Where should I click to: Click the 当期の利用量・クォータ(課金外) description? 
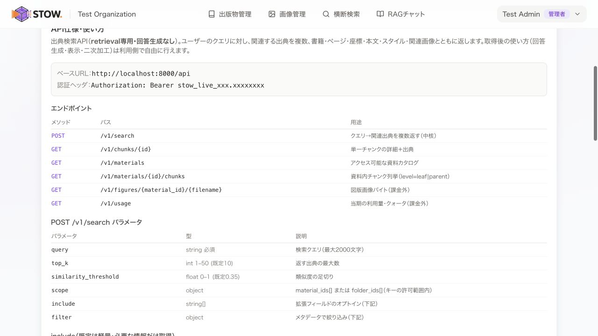tap(390, 203)
